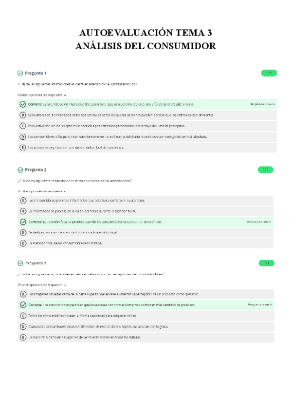The height and width of the screenshot is (413, 292).
Task: Select option B in Pregunta 1
Action: pos(23,115)
